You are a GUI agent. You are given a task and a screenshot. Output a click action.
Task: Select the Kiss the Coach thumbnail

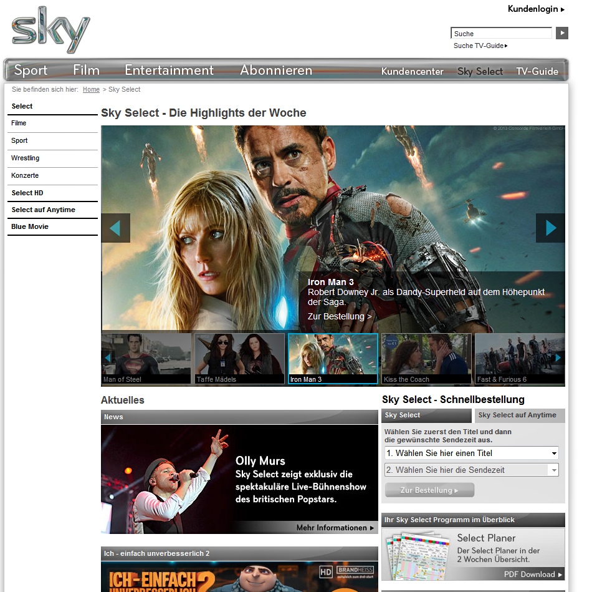426,359
